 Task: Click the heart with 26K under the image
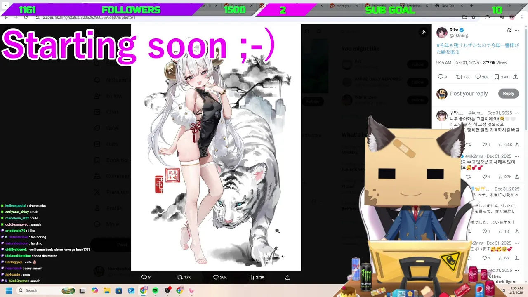[x=220, y=277]
